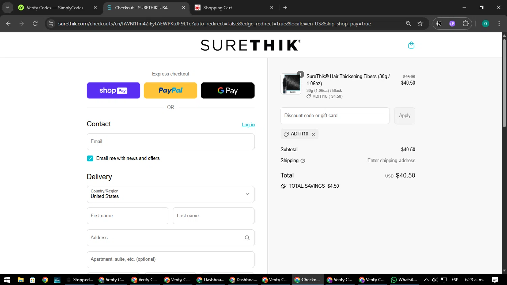Viewport: 507px width, 285px height.
Task: Click the URL address bar
Action: [x=214, y=24]
